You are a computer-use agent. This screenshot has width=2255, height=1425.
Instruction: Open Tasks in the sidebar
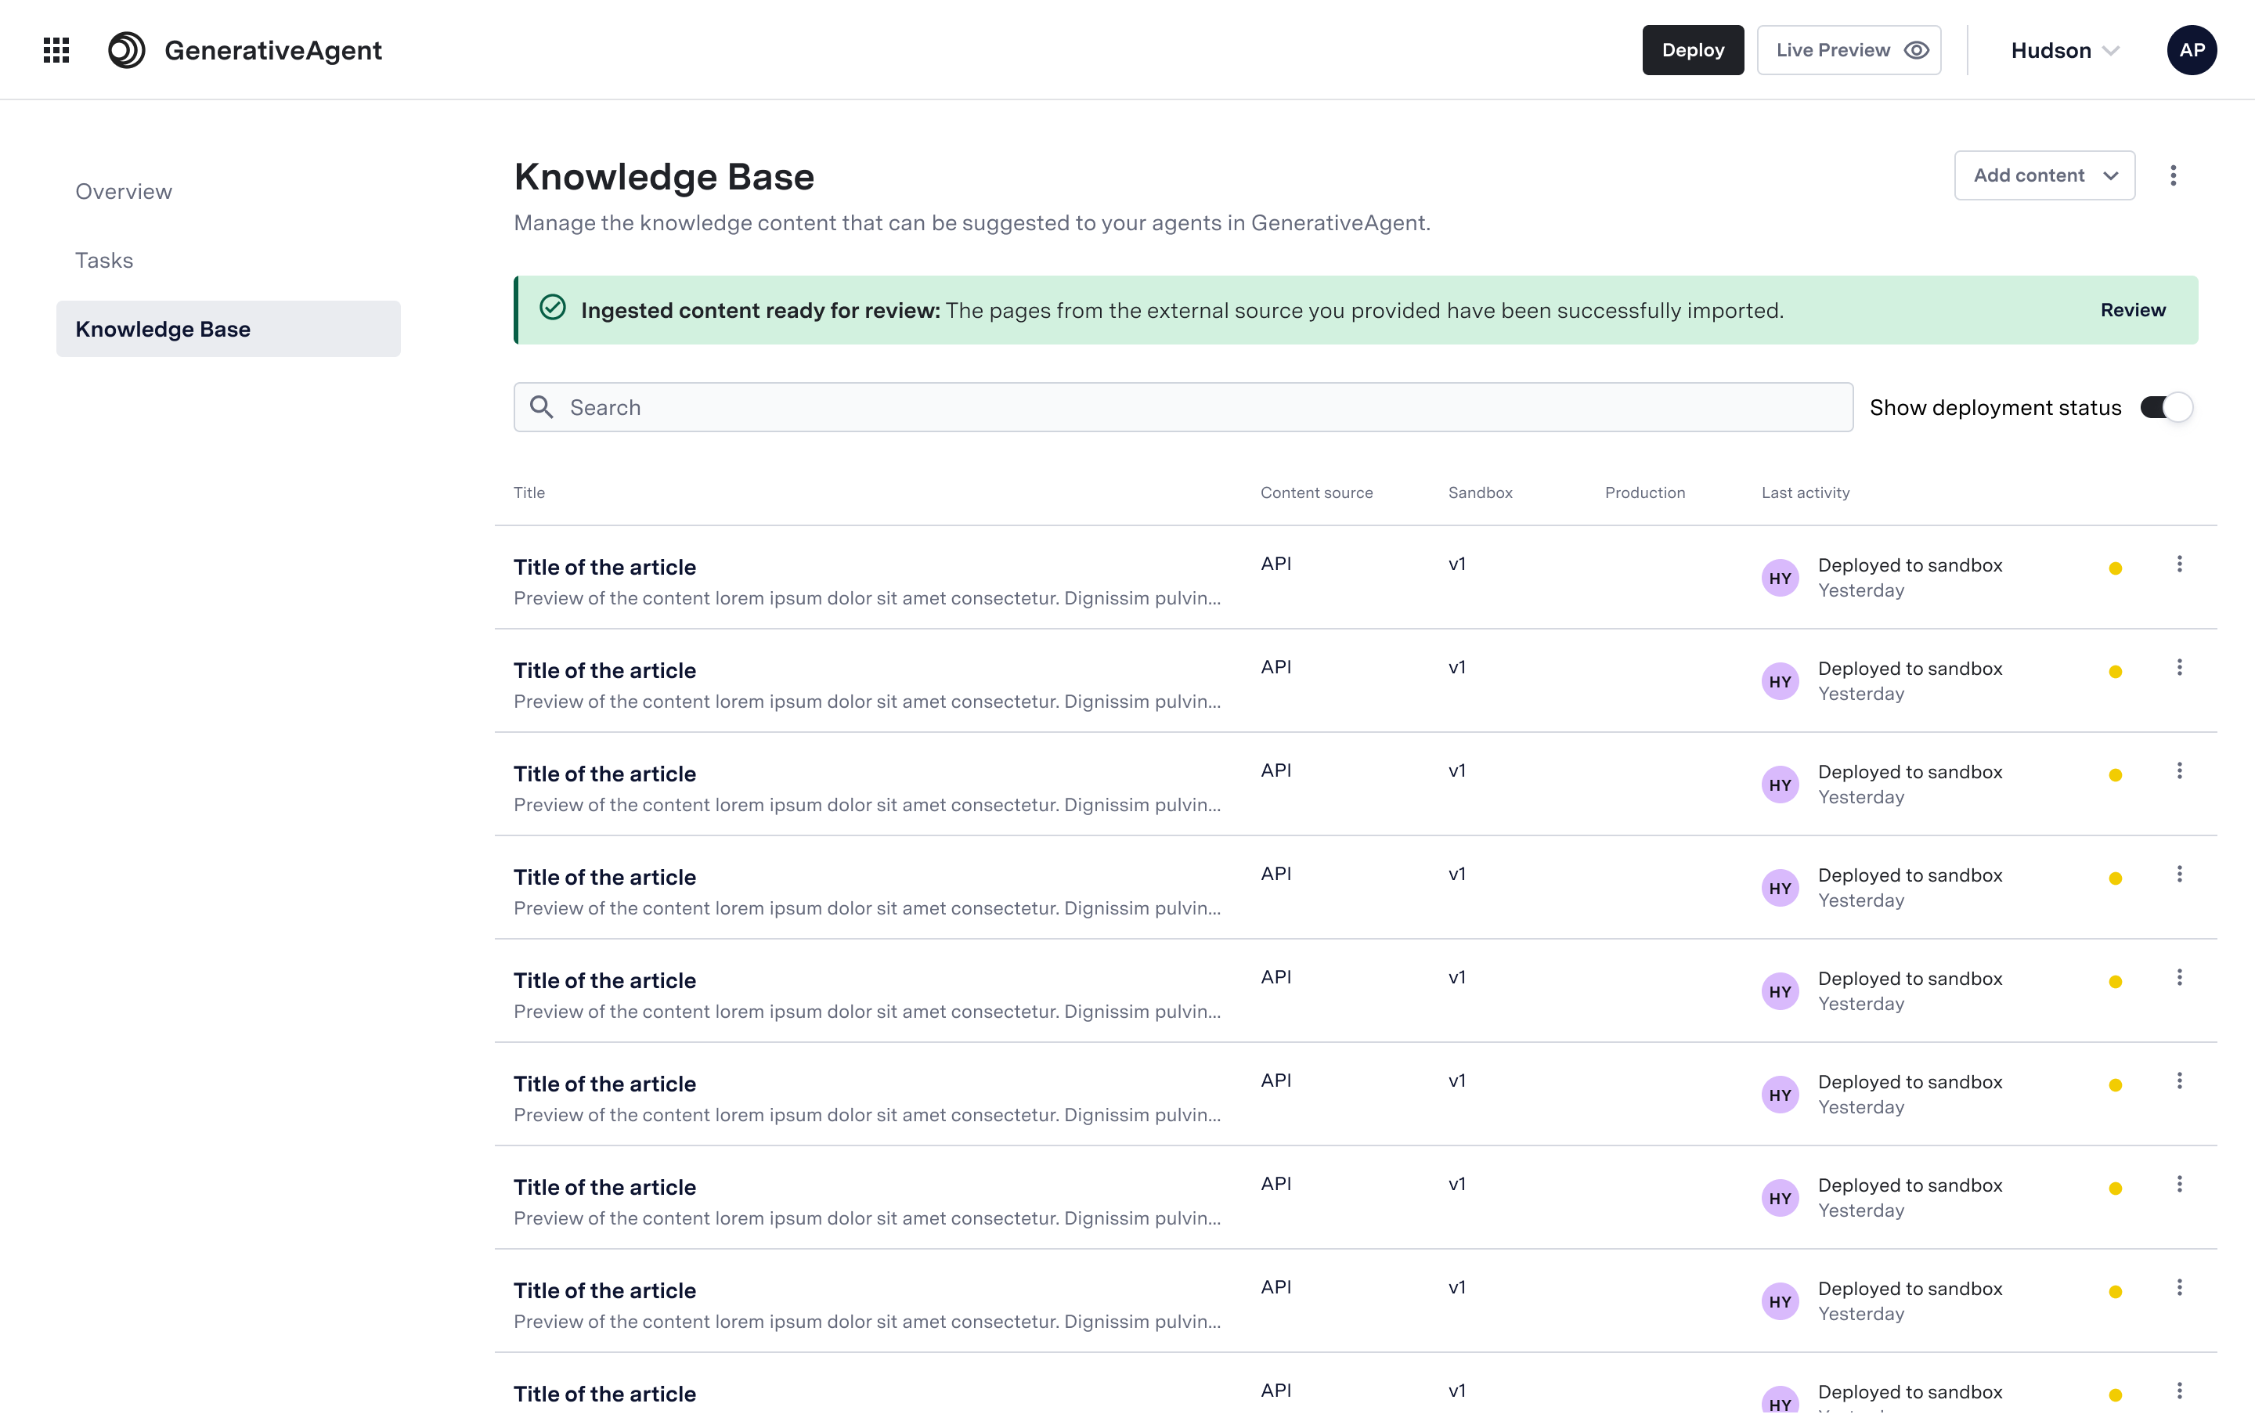[x=104, y=260]
